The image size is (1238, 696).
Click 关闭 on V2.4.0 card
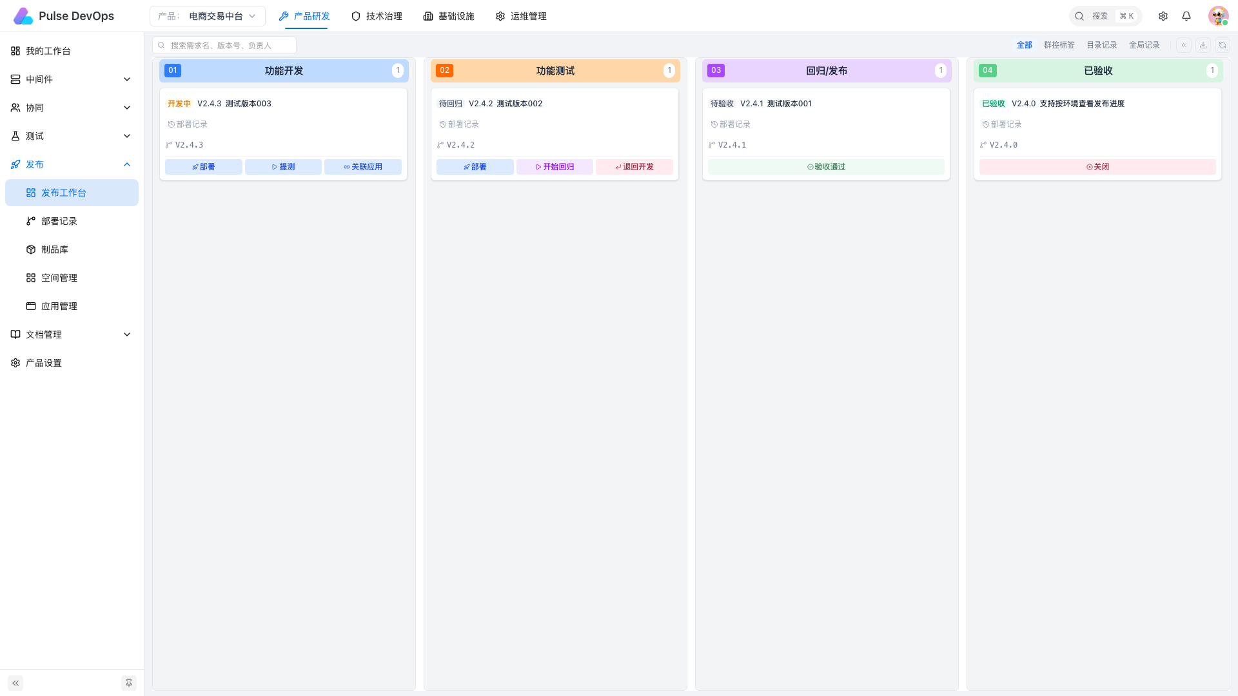pyautogui.click(x=1097, y=167)
